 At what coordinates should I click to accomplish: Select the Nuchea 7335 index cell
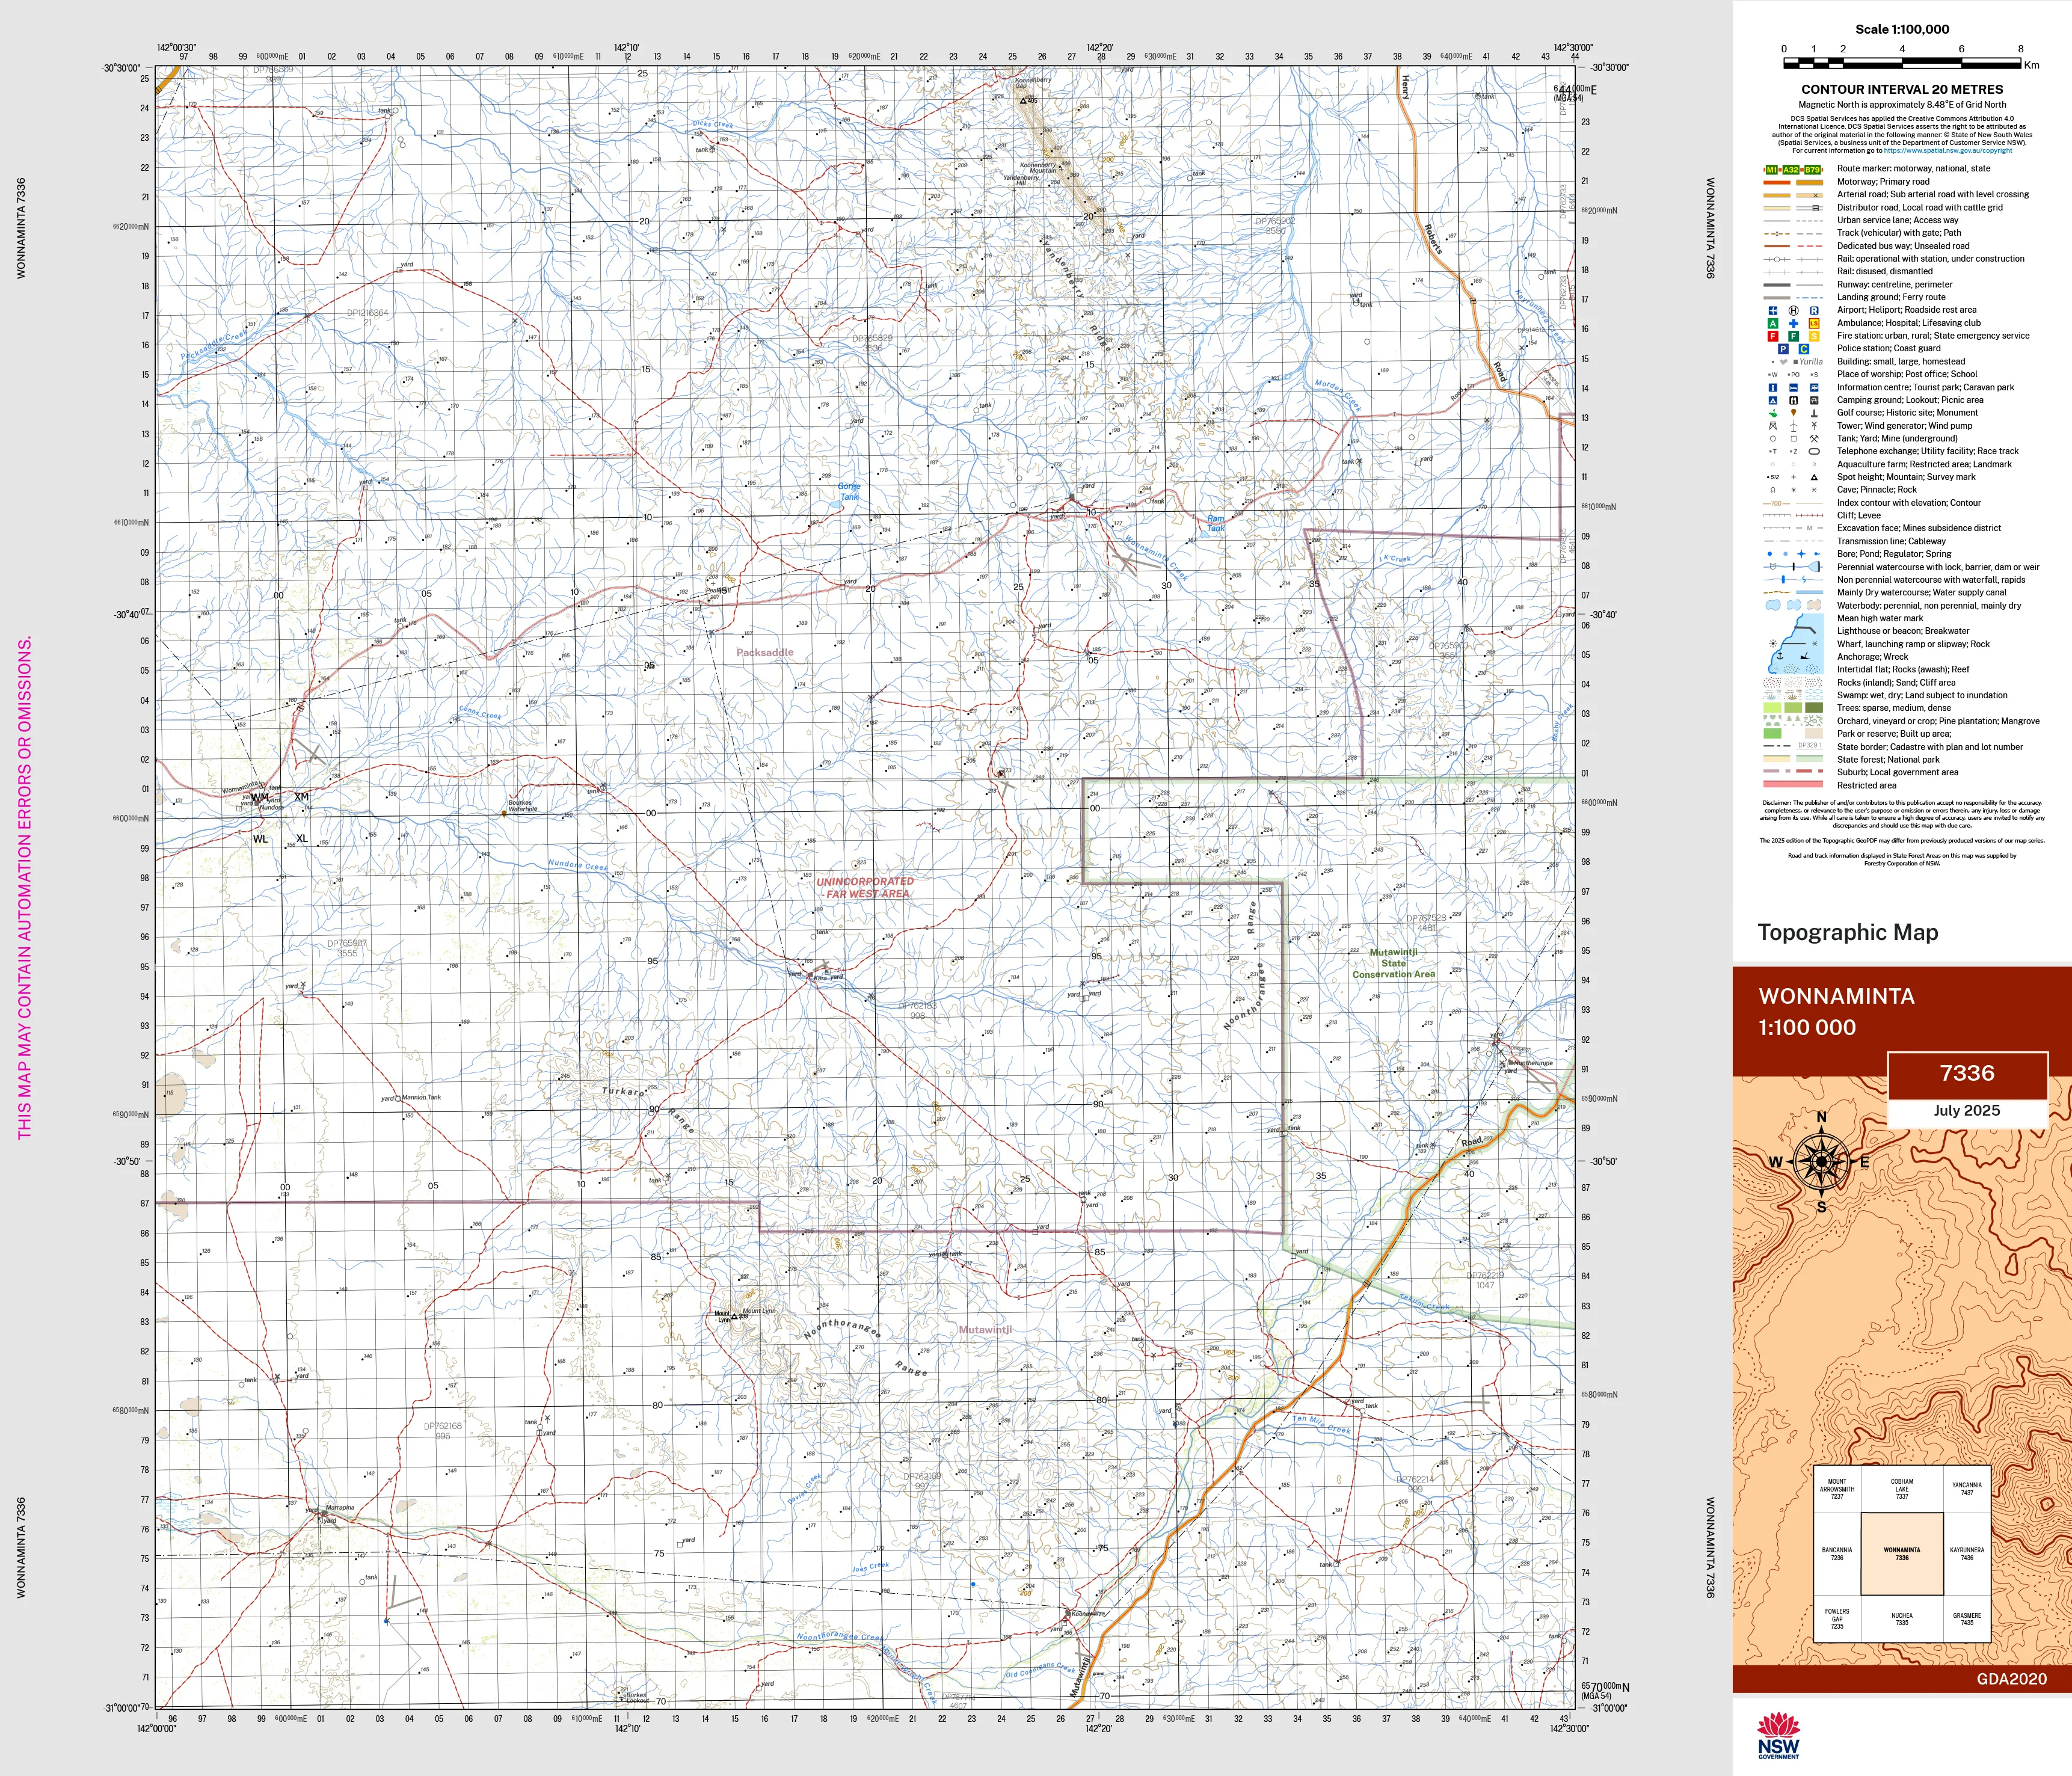(x=1902, y=1619)
